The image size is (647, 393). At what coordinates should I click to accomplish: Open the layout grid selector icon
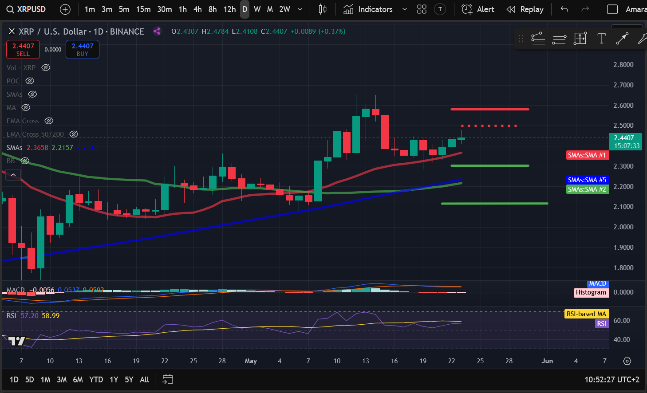tap(422, 9)
